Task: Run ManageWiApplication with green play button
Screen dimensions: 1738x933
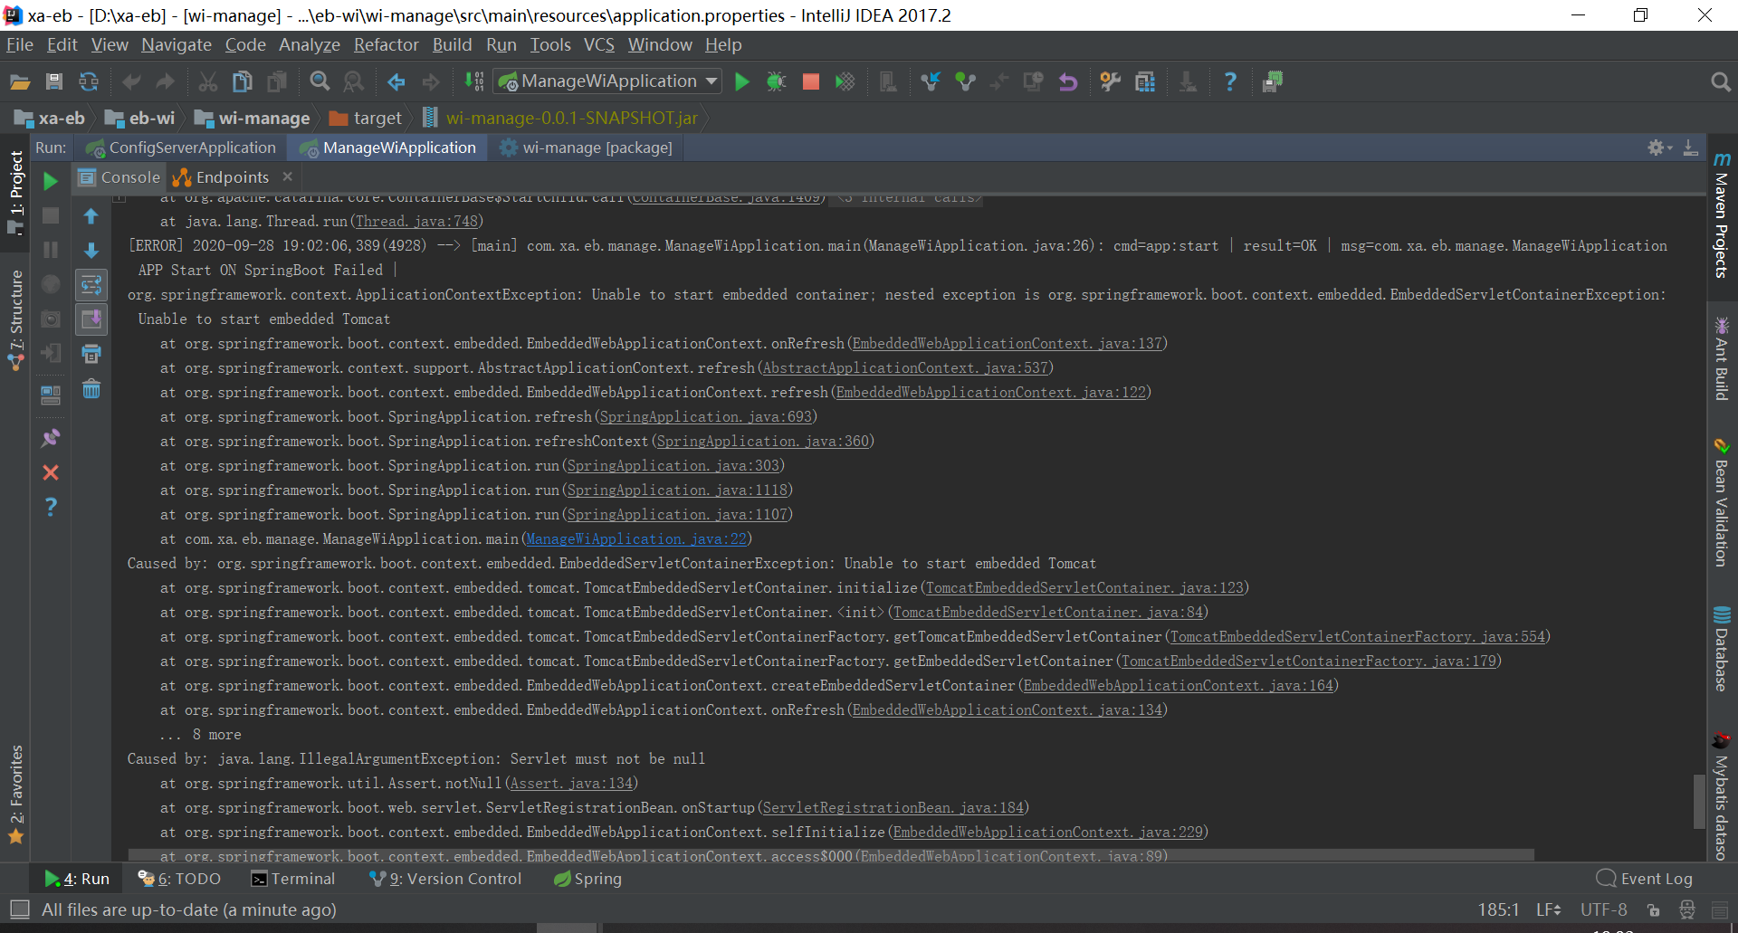Action: pos(742,82)
